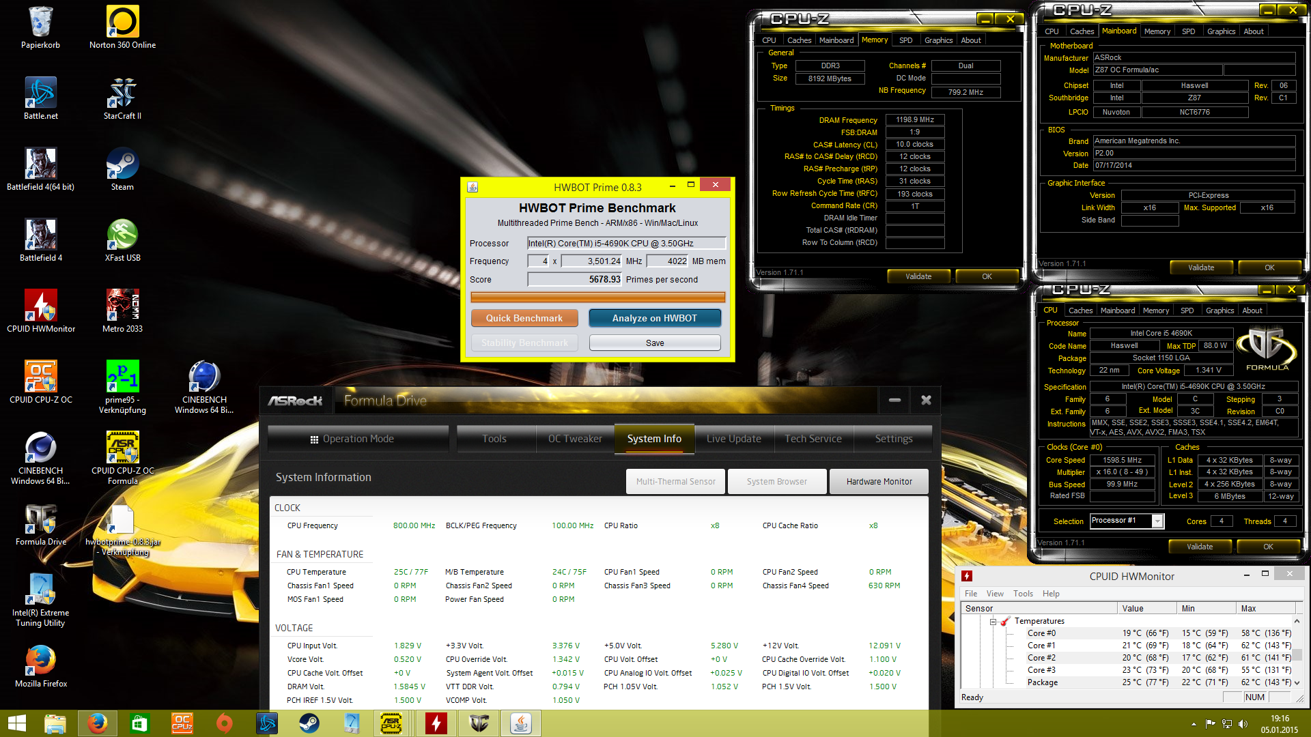The height and width of the screenshot is (737, 1311).
Task: Open Norton 360 Online desktop icon
Action: point(122,27)
